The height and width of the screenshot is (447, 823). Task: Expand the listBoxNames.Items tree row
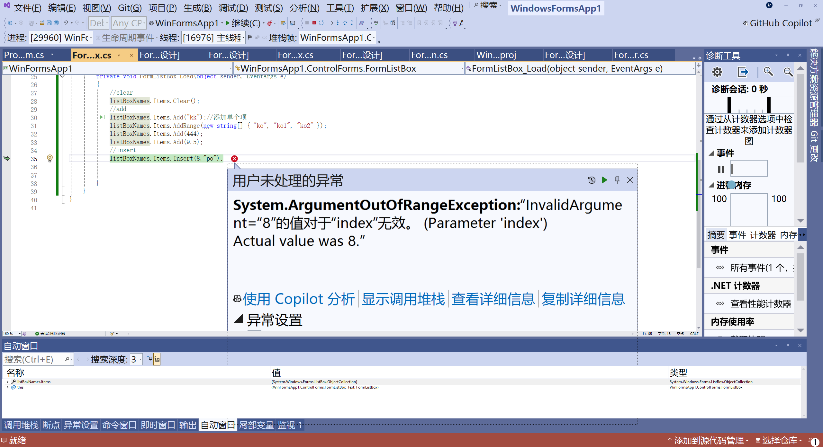(x=8, y=382)
